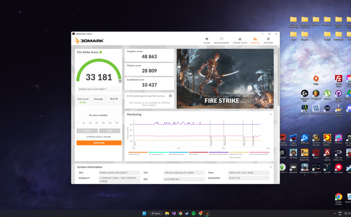The image size is (351, 217).
Task: Select the Synthesia desktop shortcut
Action: 305,110
